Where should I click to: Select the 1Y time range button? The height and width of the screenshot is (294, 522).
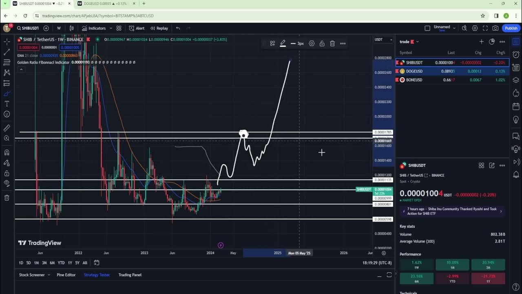click(70, 263)
